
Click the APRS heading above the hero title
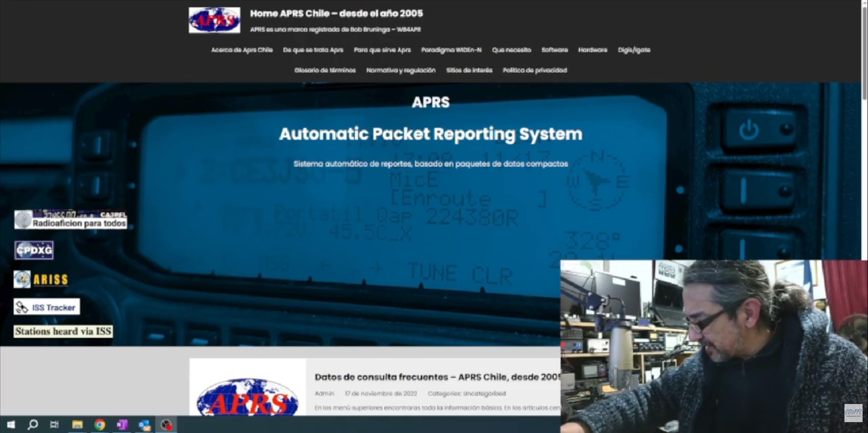(x=430, y=102)
